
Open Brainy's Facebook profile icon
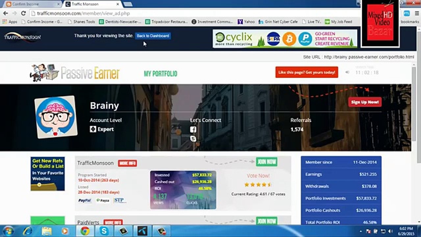coord(193,129)
